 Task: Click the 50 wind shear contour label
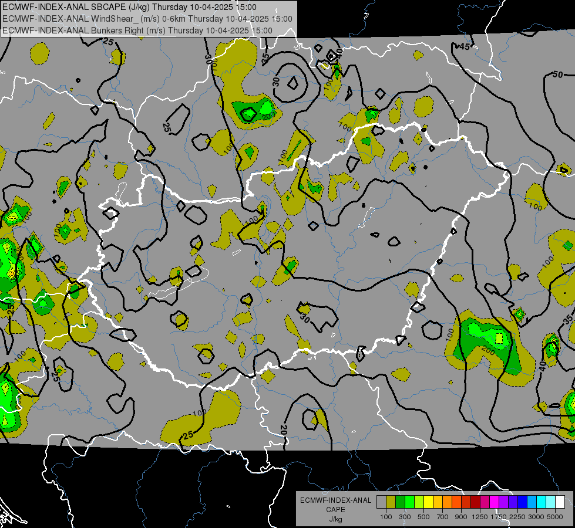point(557,75)
